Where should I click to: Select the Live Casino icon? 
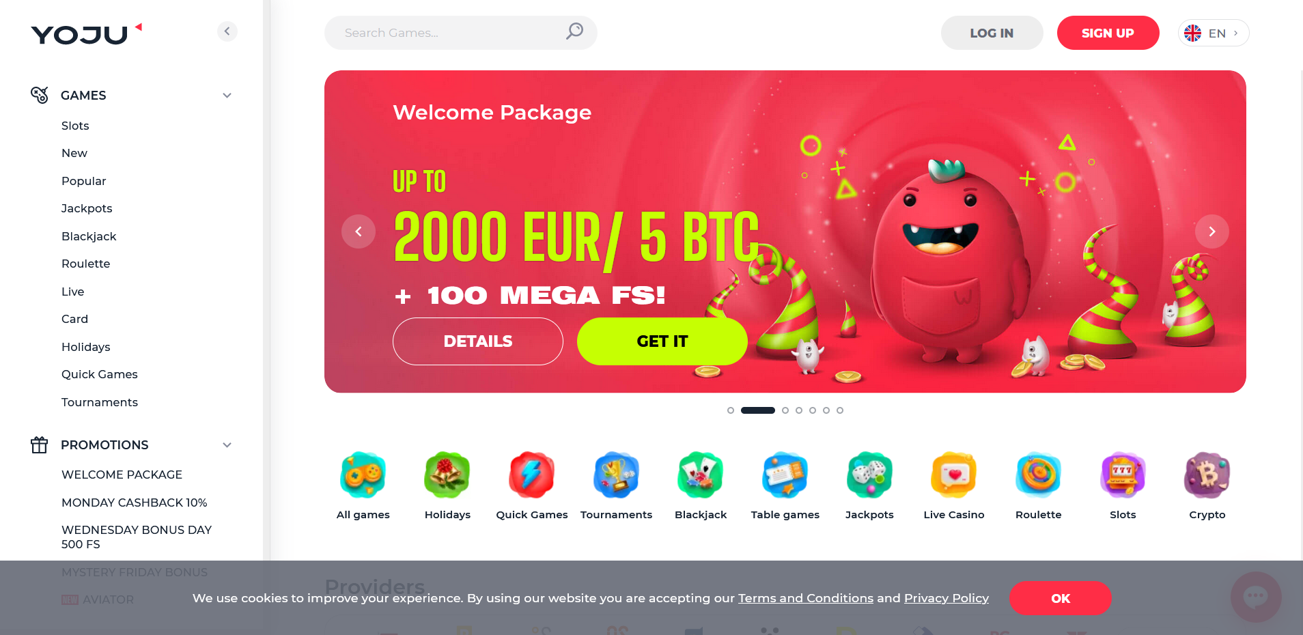(954, 475)
